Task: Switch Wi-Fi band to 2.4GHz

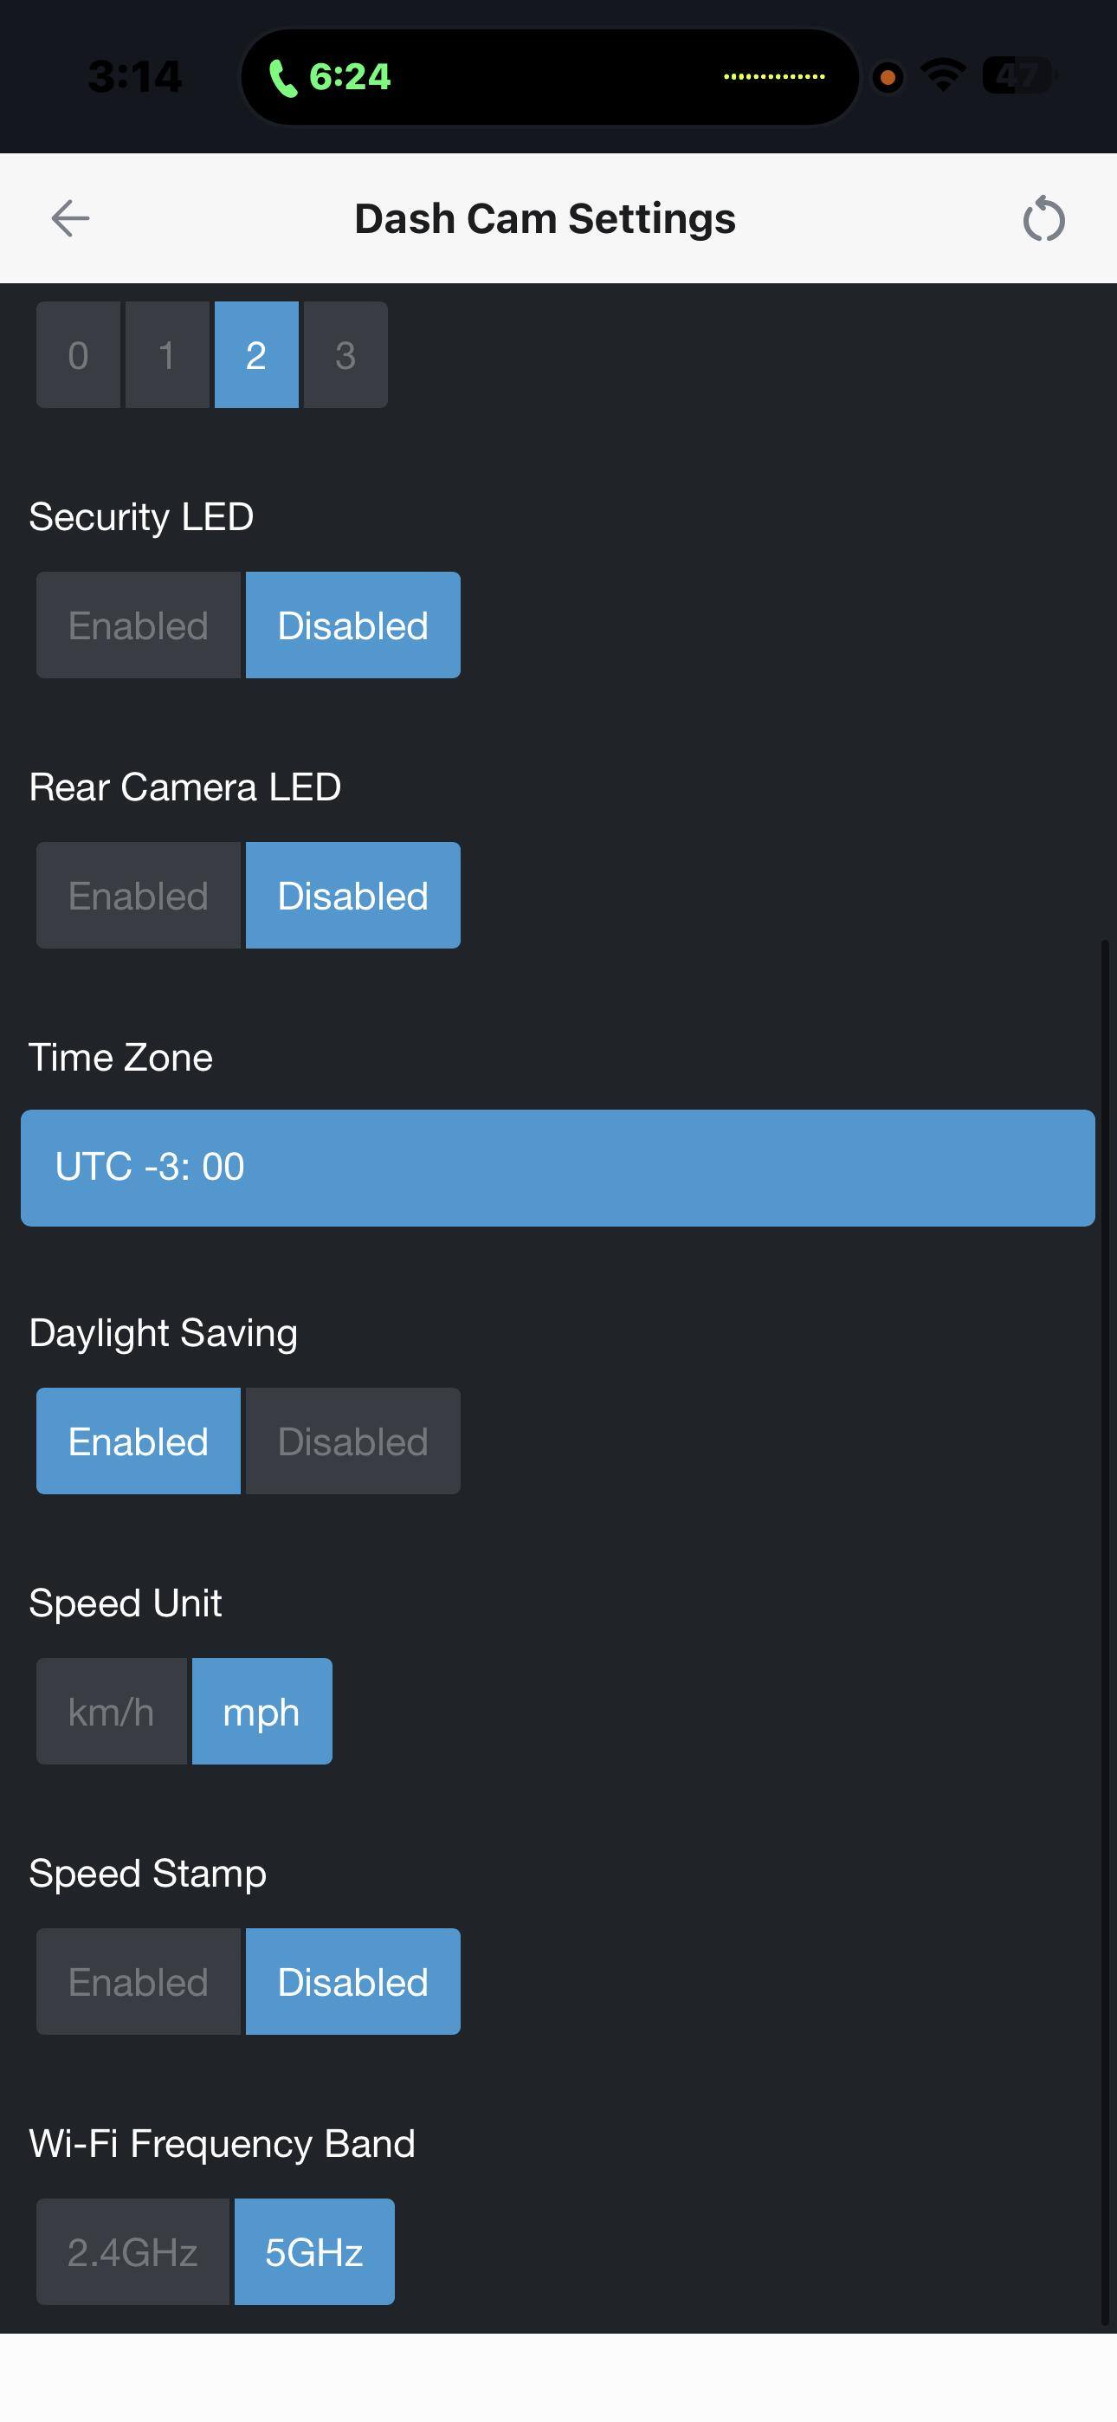Action: pos(132,2252)
